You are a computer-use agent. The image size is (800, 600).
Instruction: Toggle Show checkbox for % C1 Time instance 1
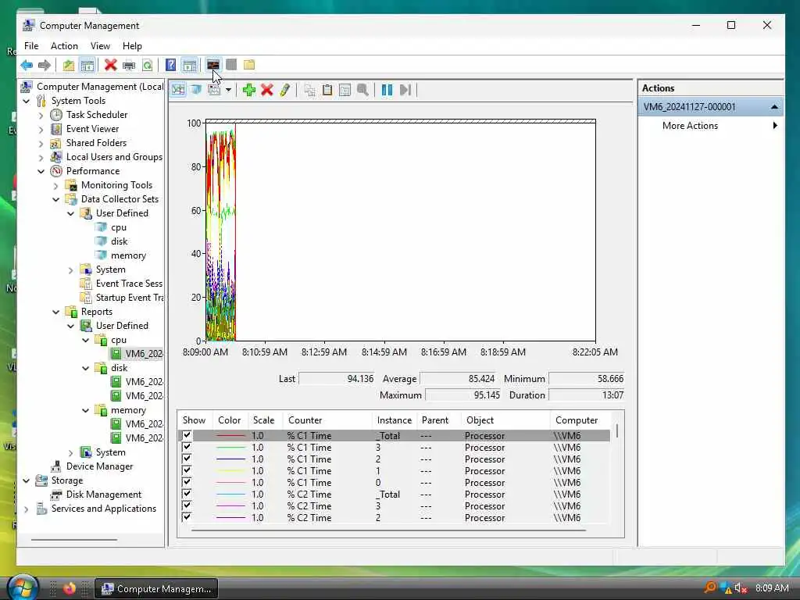click(187, 470)
